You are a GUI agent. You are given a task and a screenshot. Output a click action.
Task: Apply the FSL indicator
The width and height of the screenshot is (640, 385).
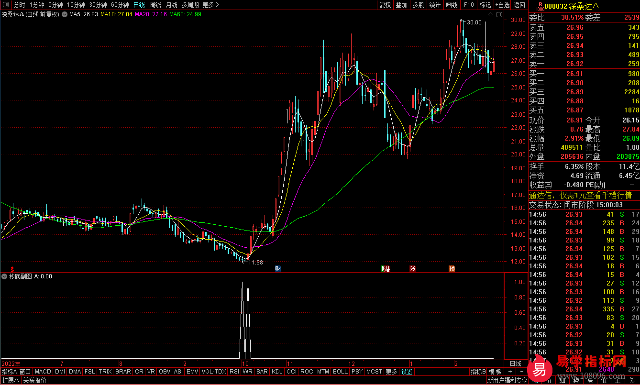(90, 372)
